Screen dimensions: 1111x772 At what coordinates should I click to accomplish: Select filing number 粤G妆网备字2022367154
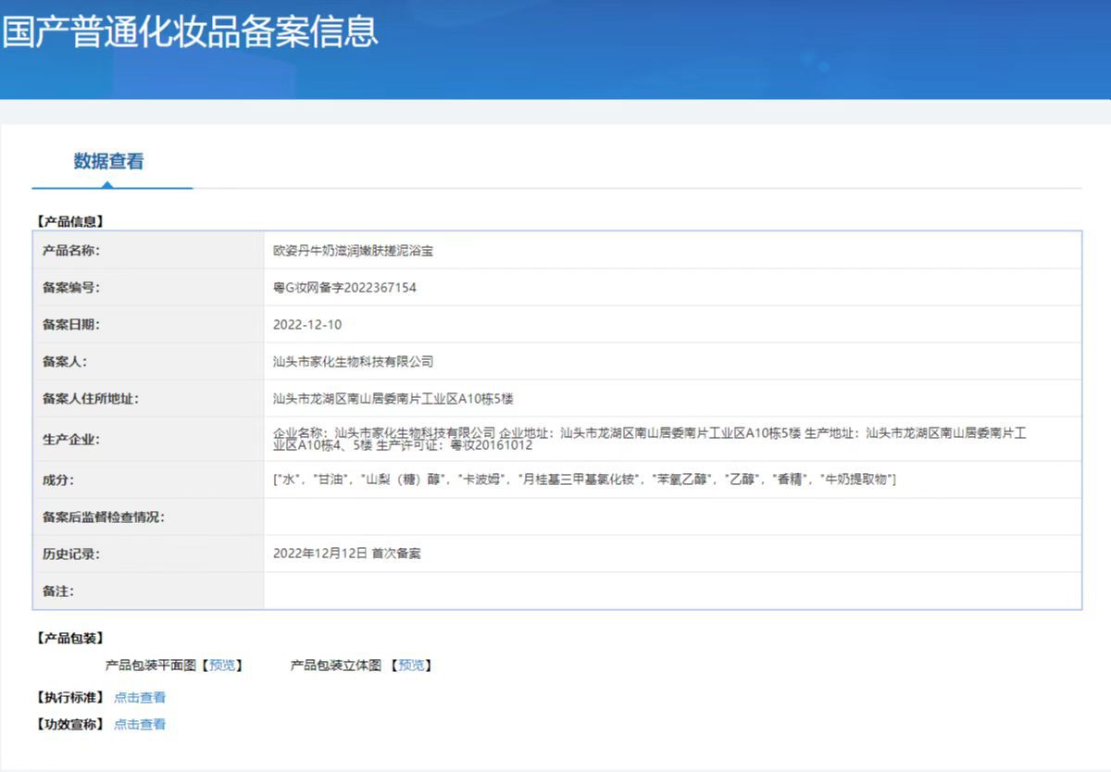344,288
